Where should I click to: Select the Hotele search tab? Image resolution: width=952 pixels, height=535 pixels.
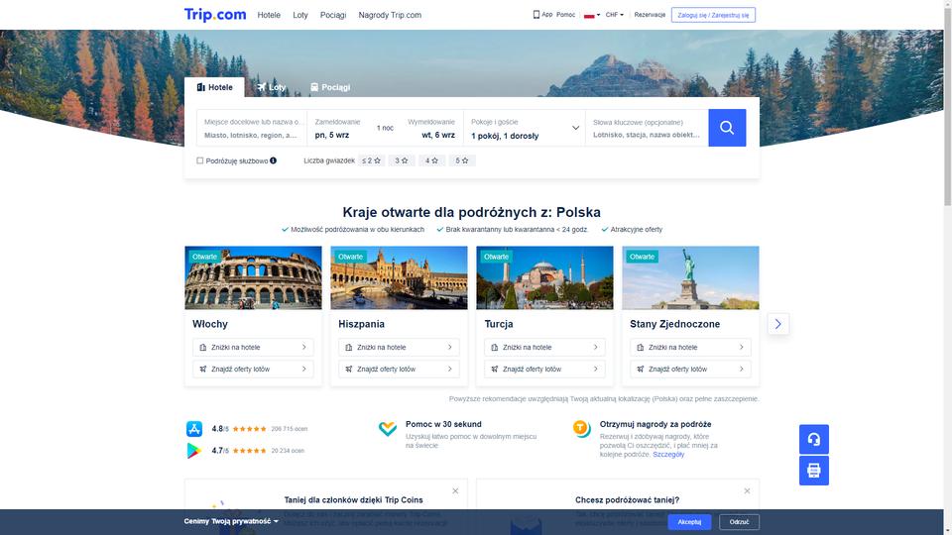tap(214, 87)
